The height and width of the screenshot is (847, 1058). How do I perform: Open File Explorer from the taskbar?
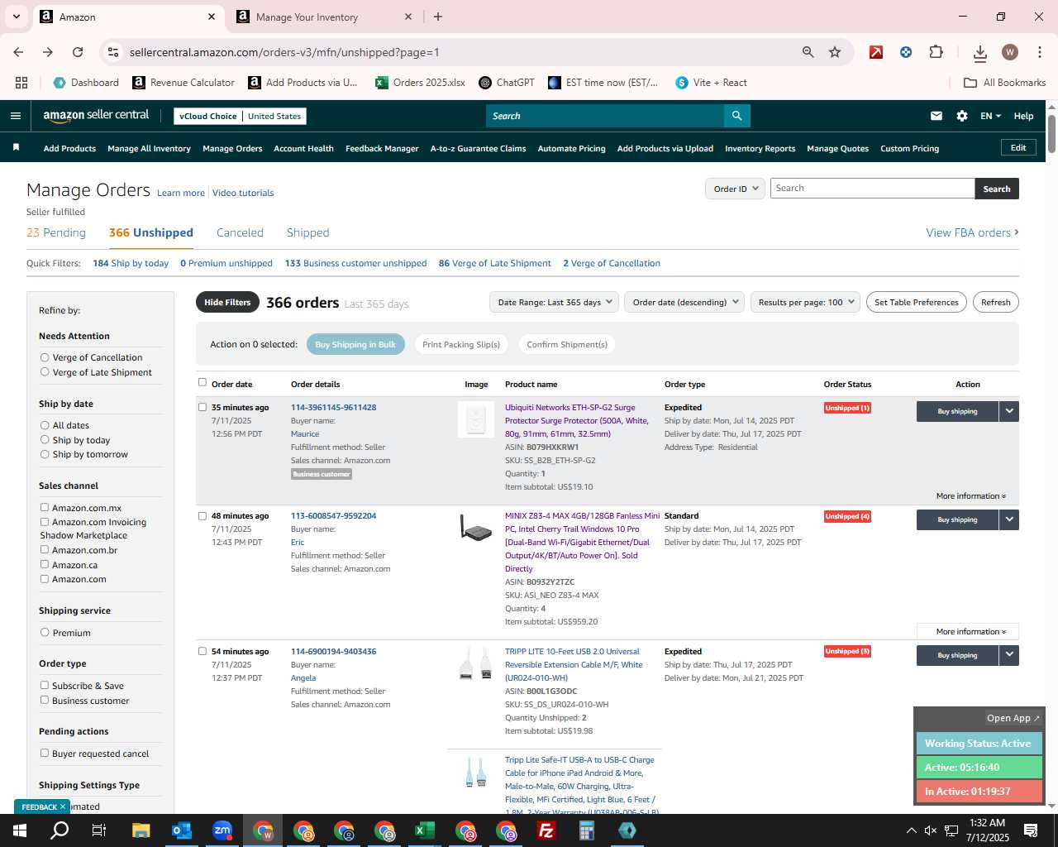(x=141, y=830)
